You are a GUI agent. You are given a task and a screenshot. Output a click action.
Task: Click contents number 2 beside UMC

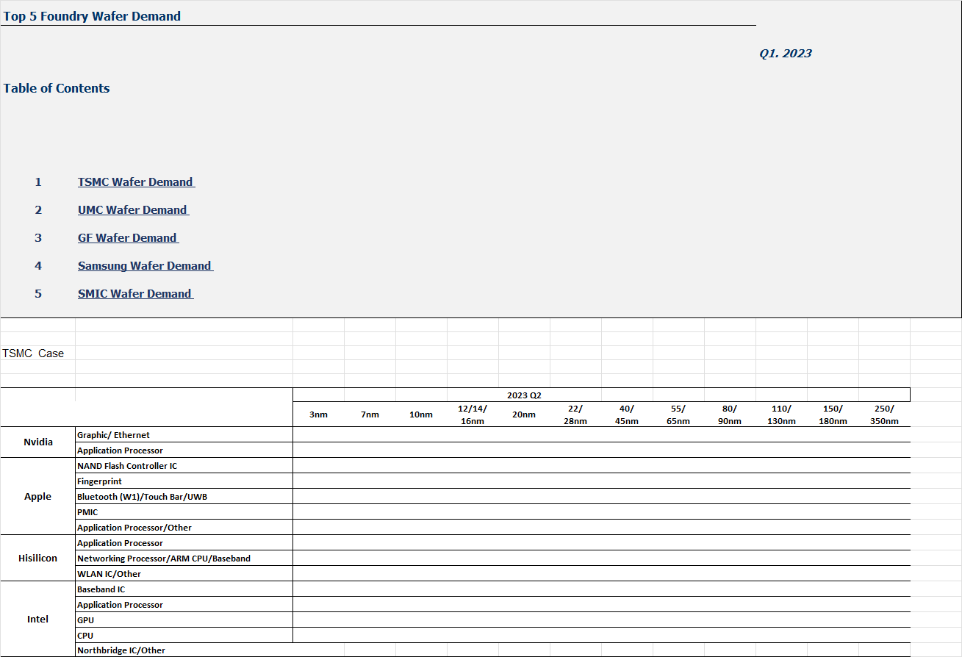(x=38, y=210)
